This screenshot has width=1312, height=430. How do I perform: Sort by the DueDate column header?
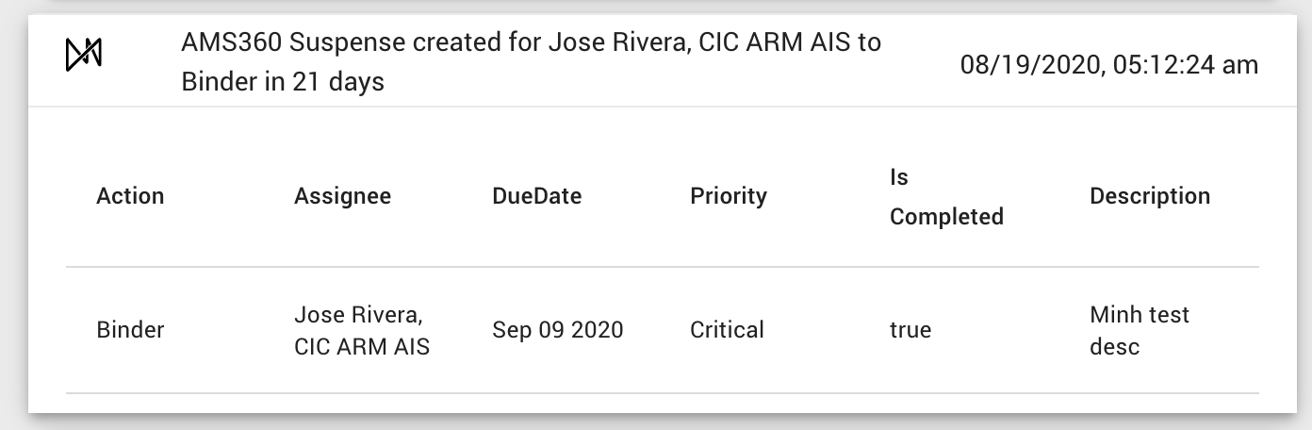click(536, 196)
